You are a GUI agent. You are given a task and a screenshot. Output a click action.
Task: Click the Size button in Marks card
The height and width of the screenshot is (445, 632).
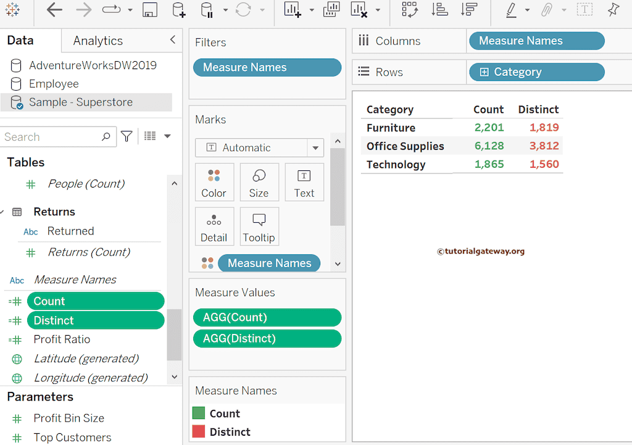(x=259, y=183)
